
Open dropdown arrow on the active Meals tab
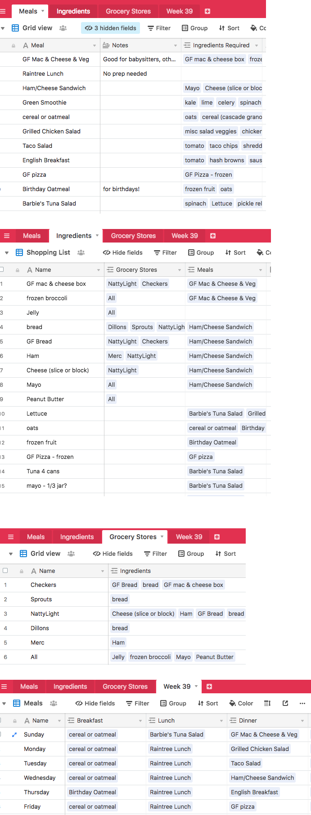43,11
